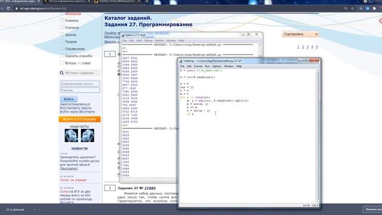Click the 'n = int(f.readline())' line
This screenshot has height=215, width=382.
click(198, 77)
